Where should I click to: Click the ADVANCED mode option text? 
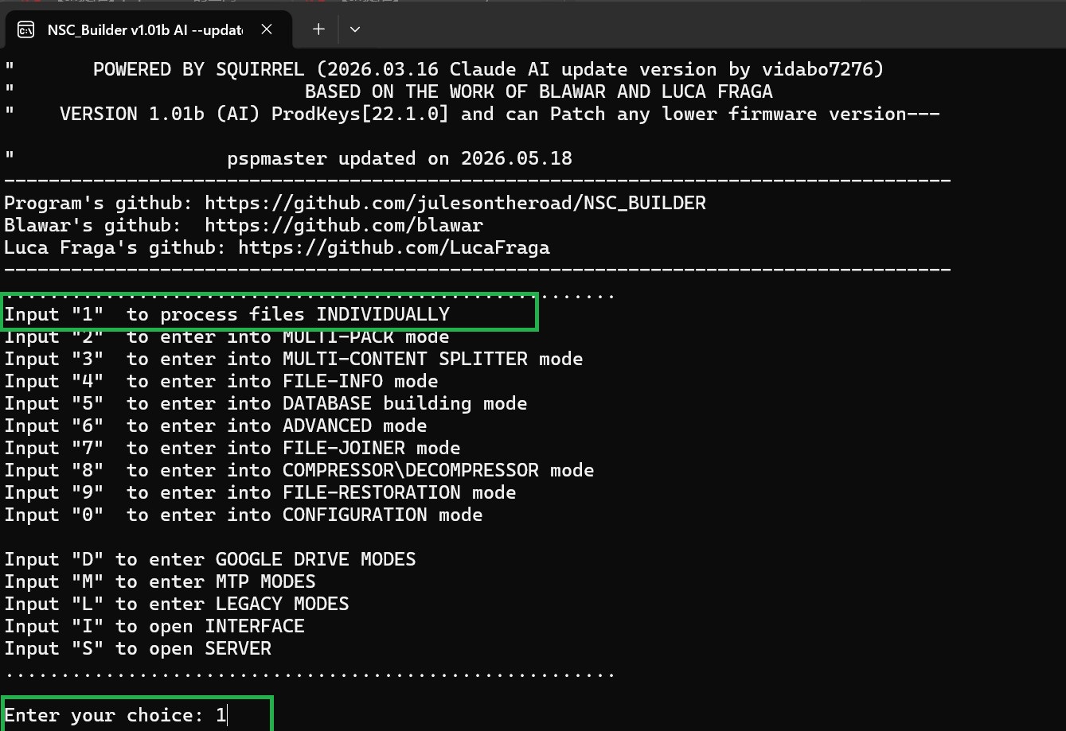[x=216, y=426]
